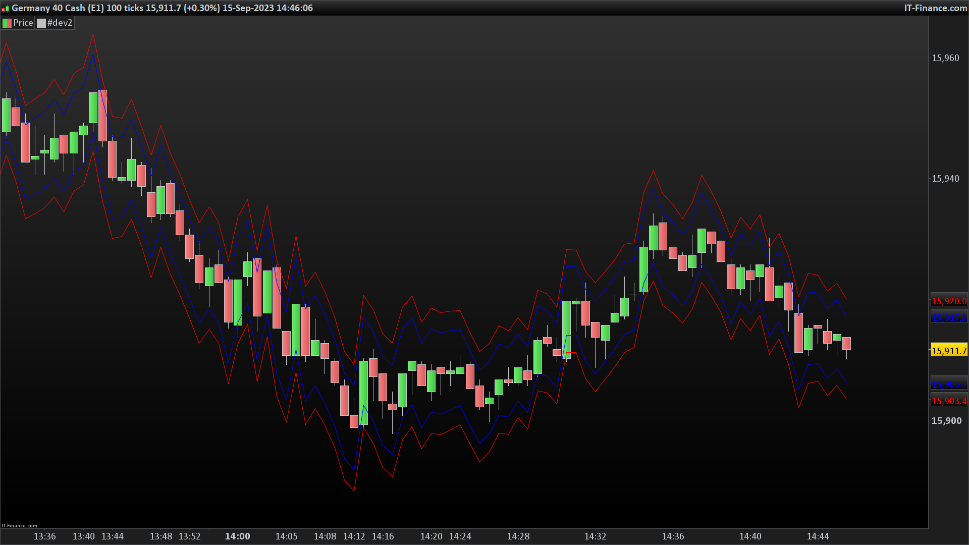The width and height of the screenshot is (969, 545).
Task: Select the red 15,903.4 lower band label
Action: point(949,401)
